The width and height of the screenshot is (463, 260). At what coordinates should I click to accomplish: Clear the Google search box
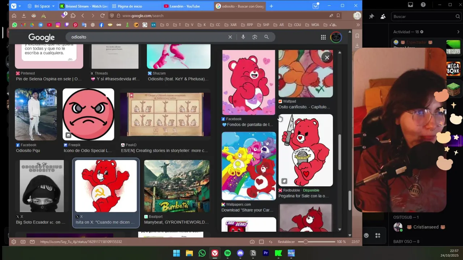click(x=230, y=37)
